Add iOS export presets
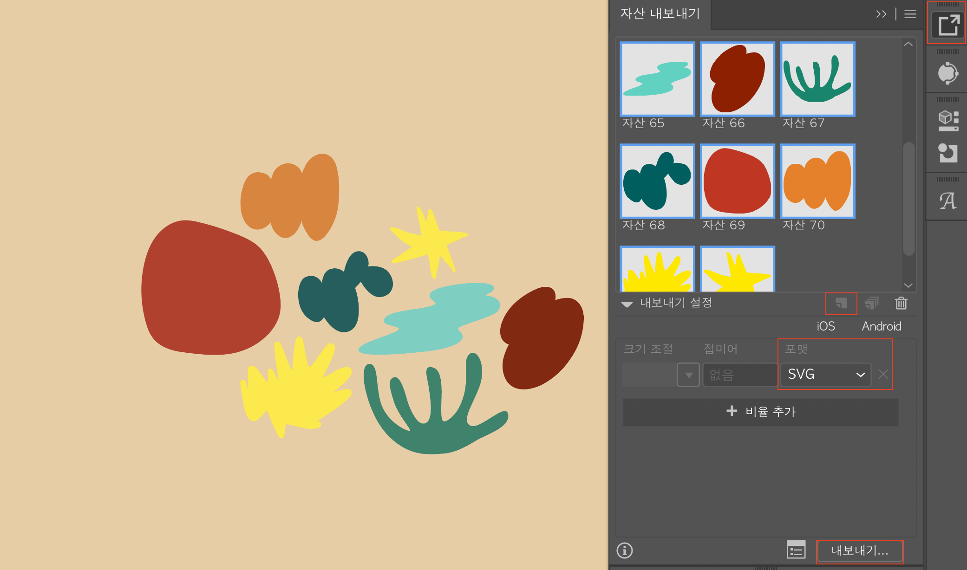The width and height of the screenshot is (967, 570). point(826,326)
